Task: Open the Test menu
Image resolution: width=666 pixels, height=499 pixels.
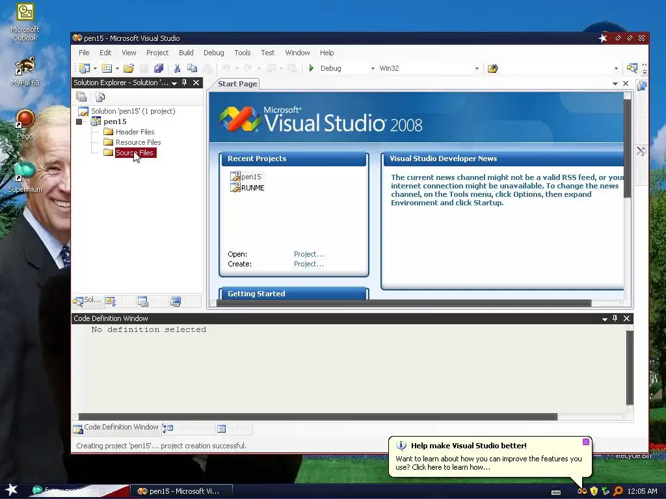Action: coord(267,53)
